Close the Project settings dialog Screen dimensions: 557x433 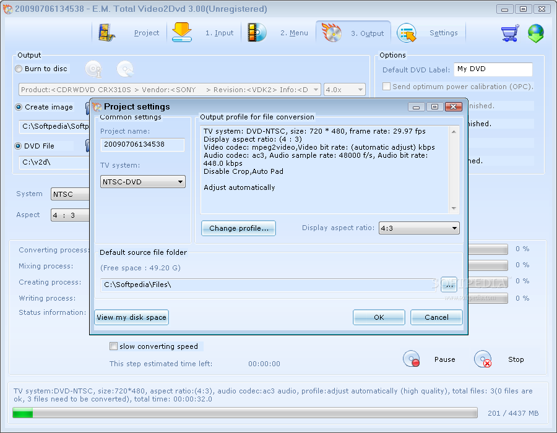(453, 106)
